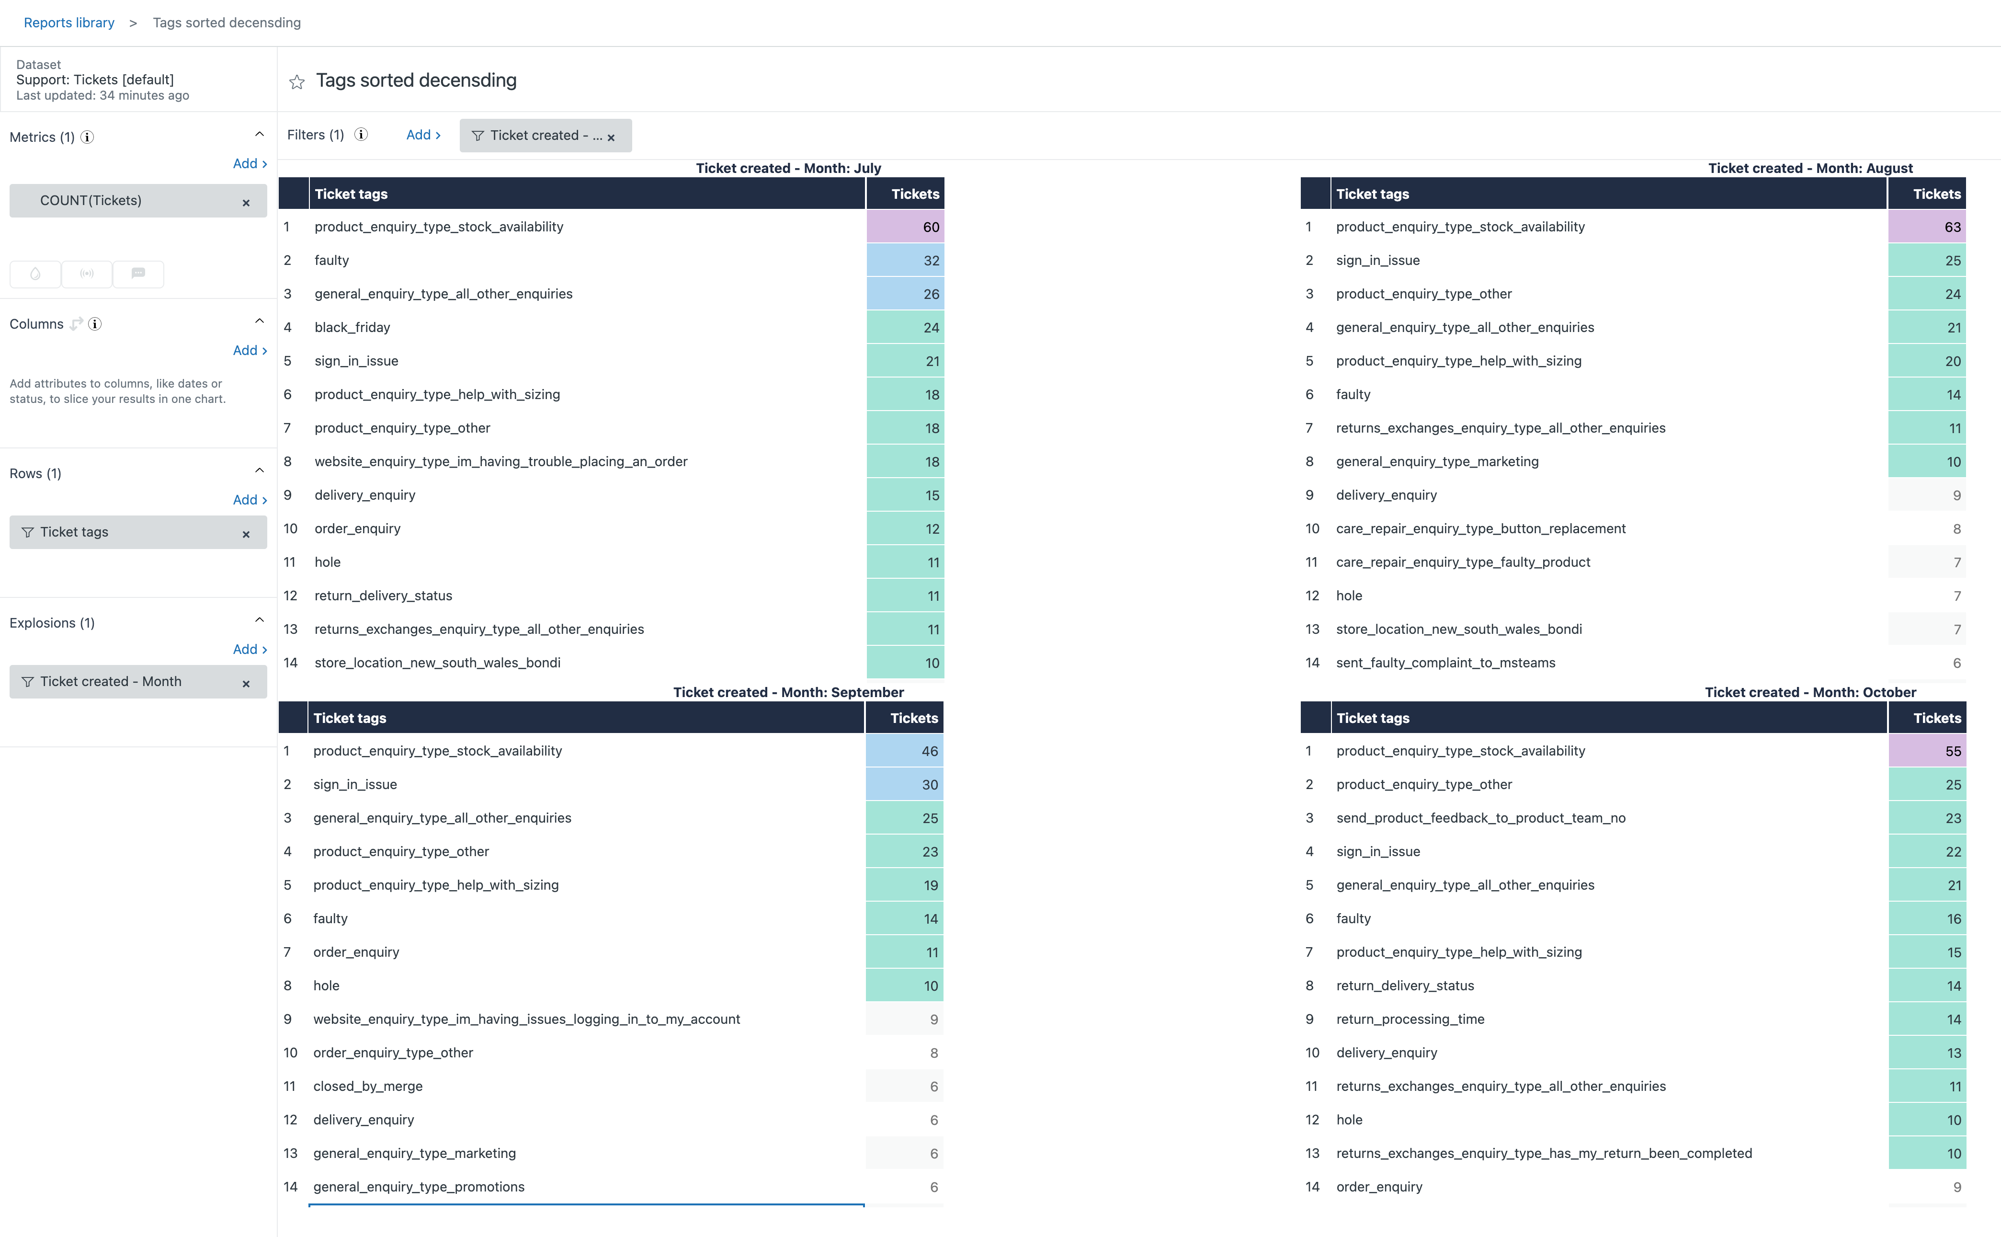Sort July table by Tickets header
The image size is (2001, 1237).
(x=905, y=194)
